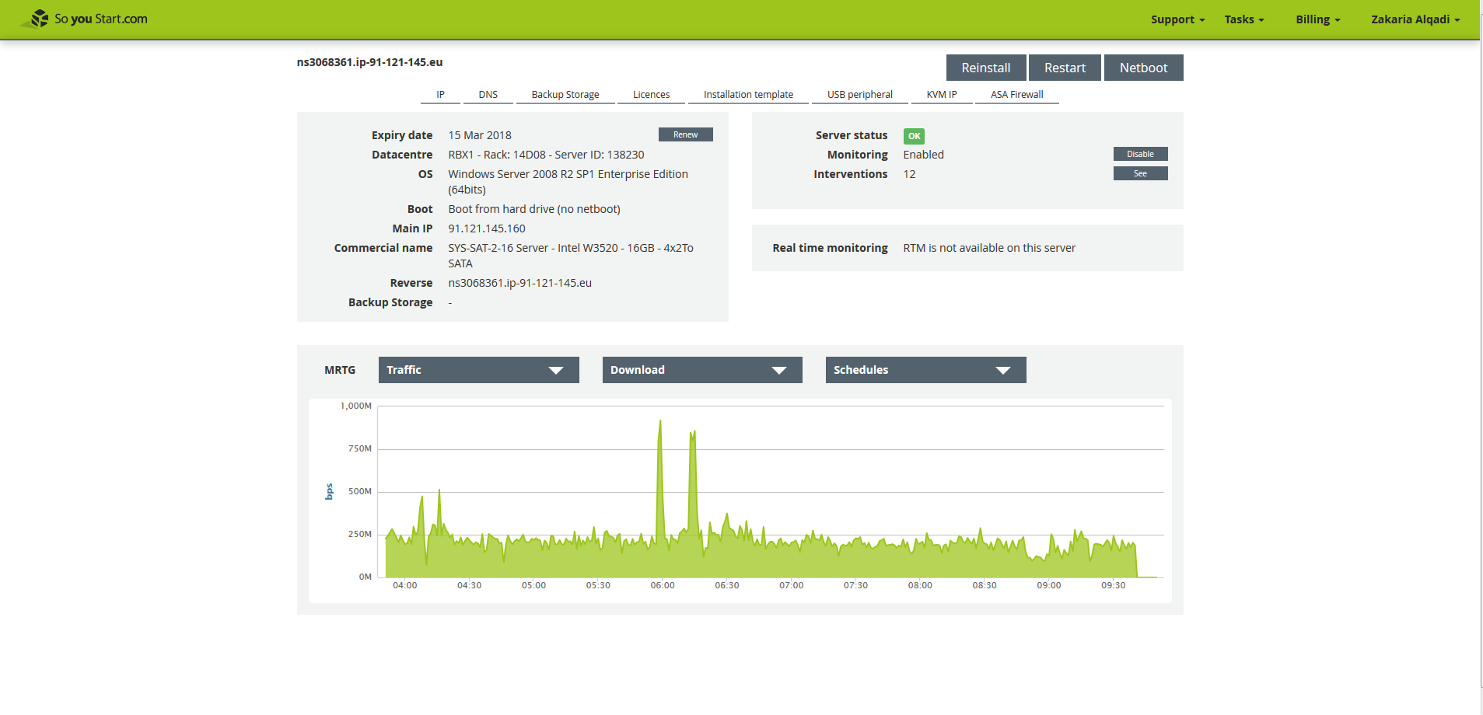Image resolution: width=1483 pixels, height=715 pixels.
Task: Renew the server expiry date
Action: [x=685, y=134]
